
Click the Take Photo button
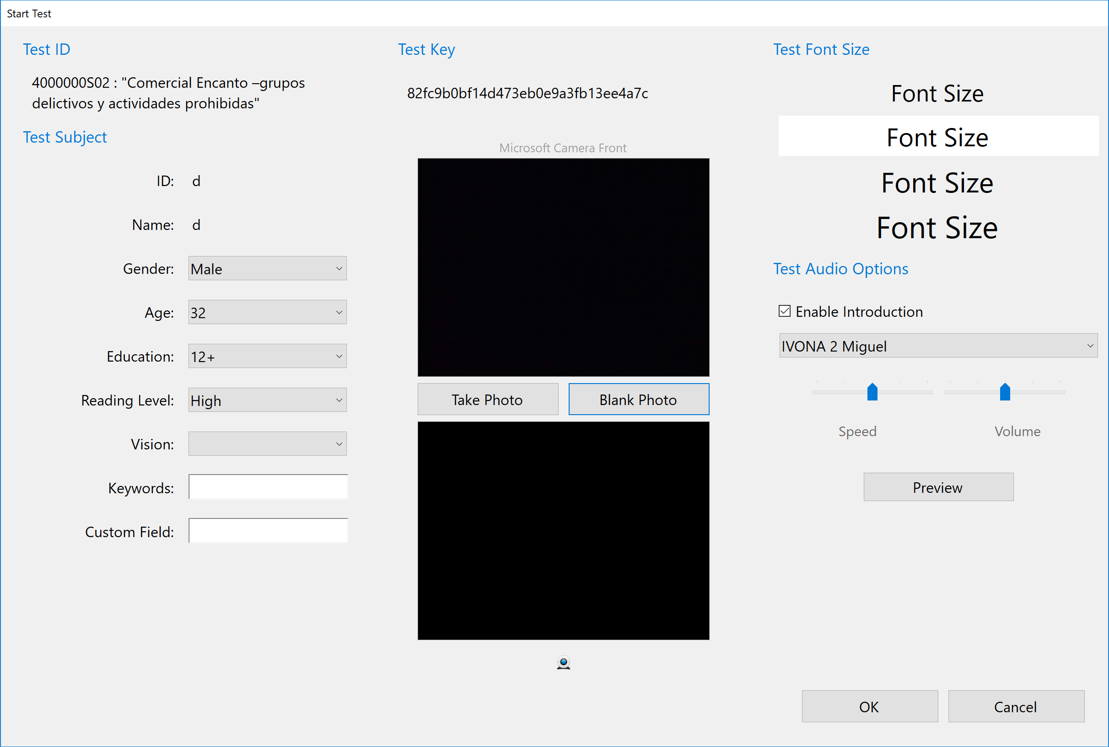[488, 399]
